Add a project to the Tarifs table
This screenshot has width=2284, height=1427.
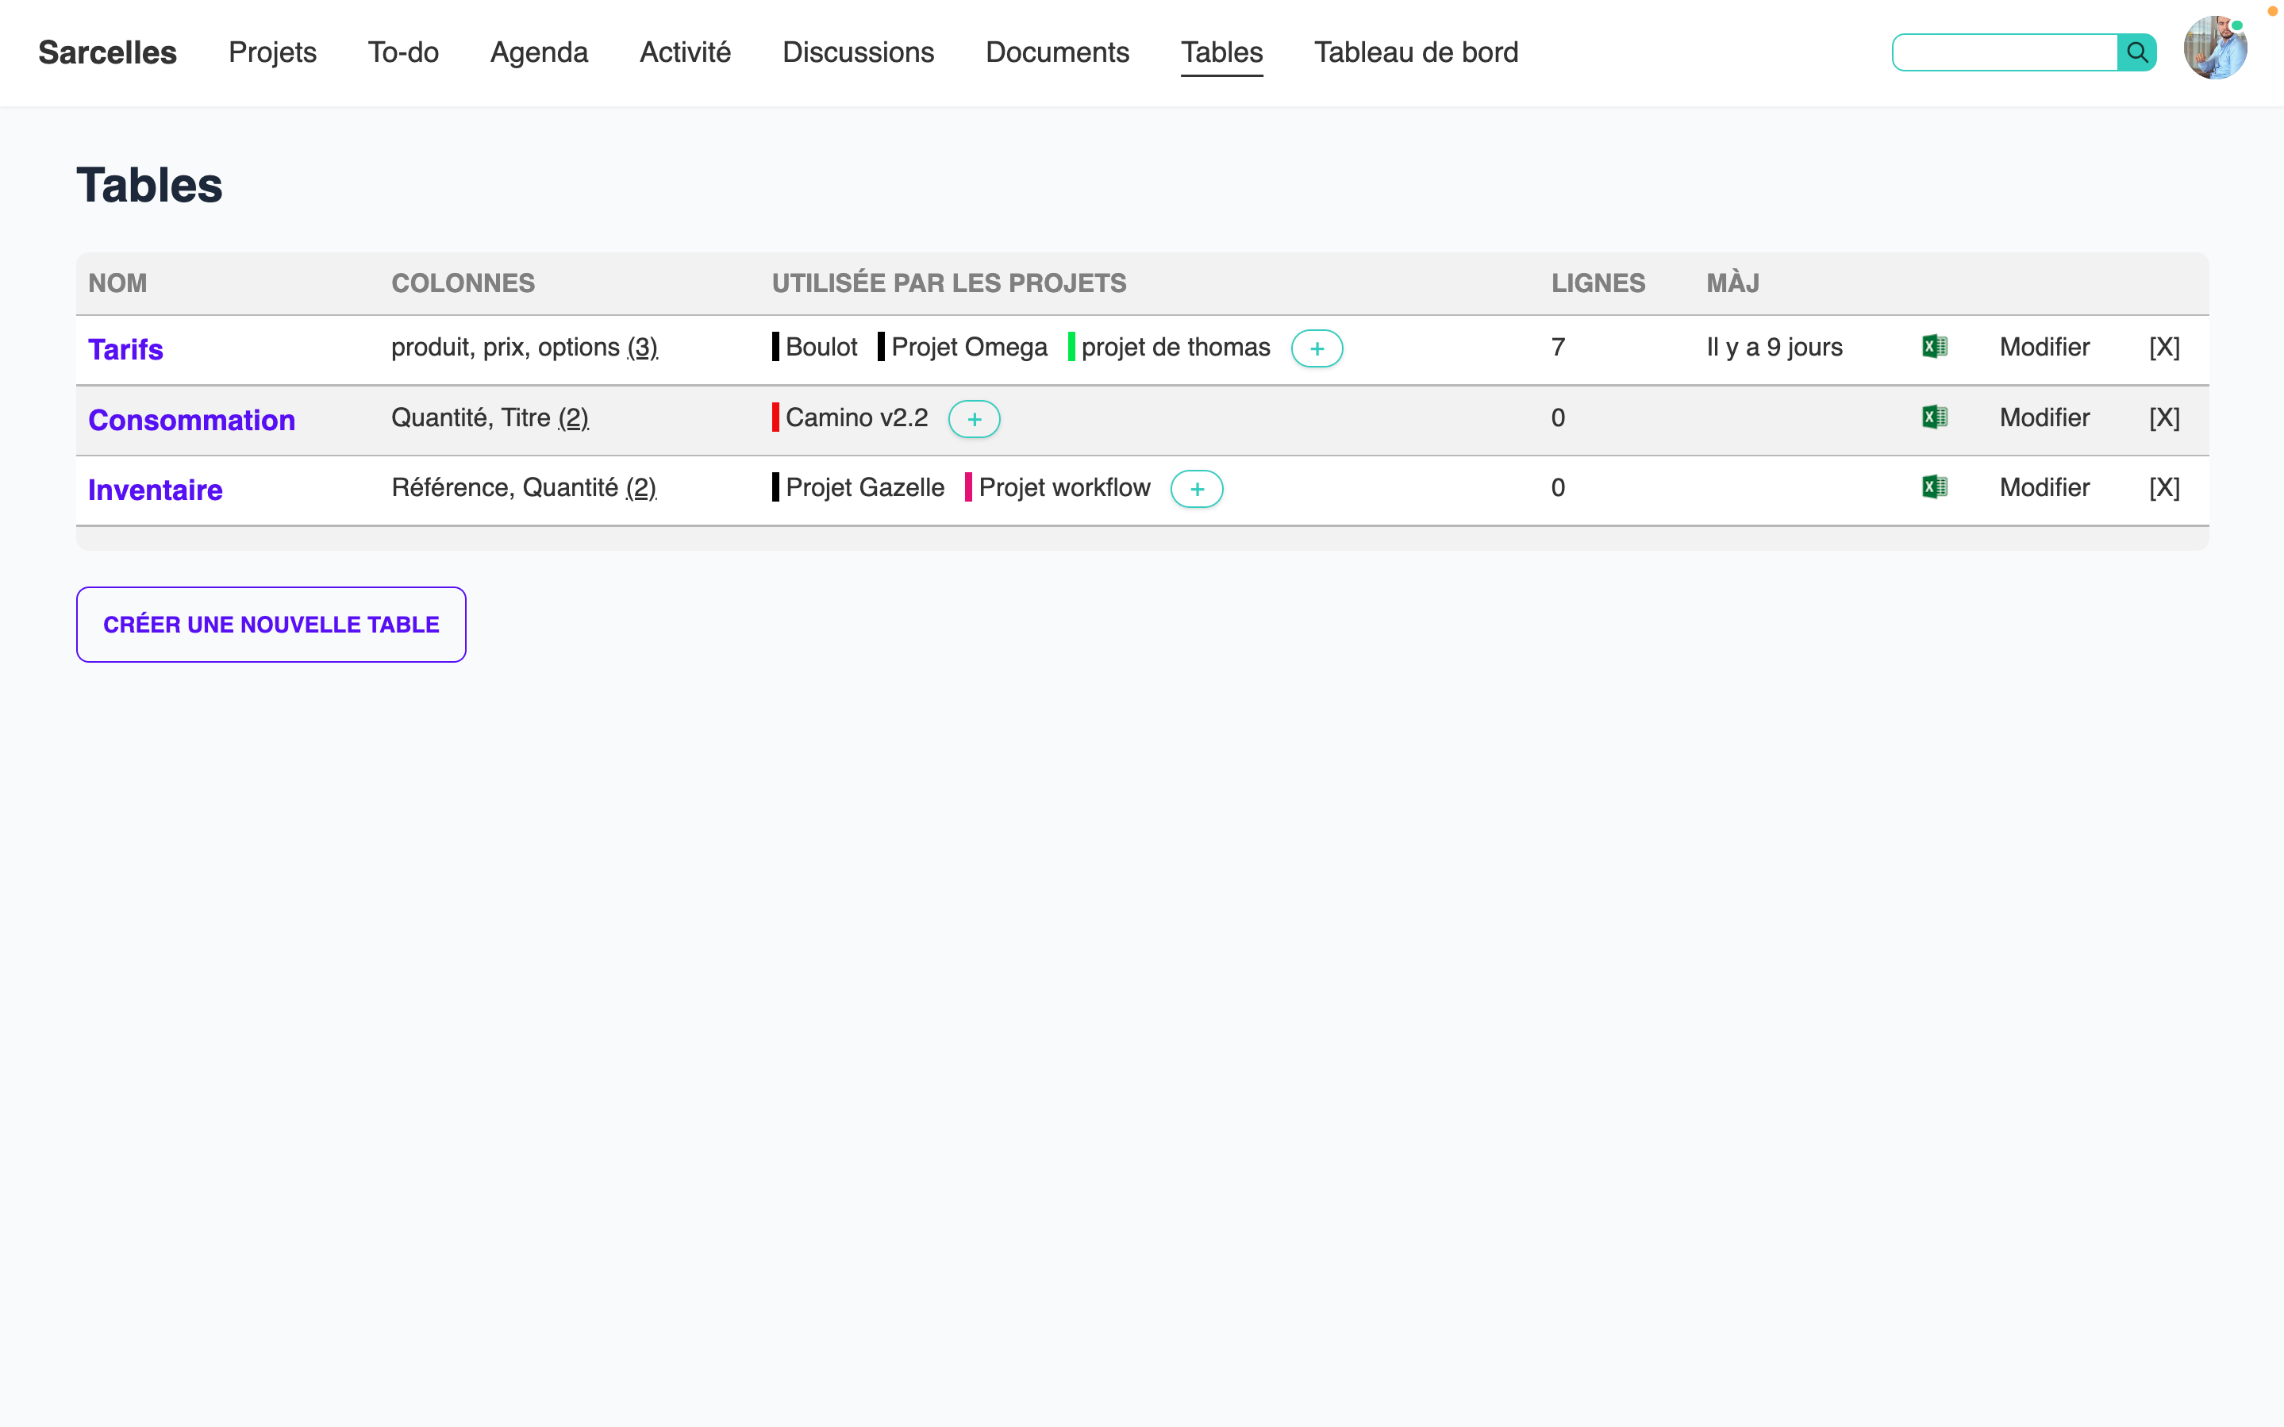(x=1316, y=348)
